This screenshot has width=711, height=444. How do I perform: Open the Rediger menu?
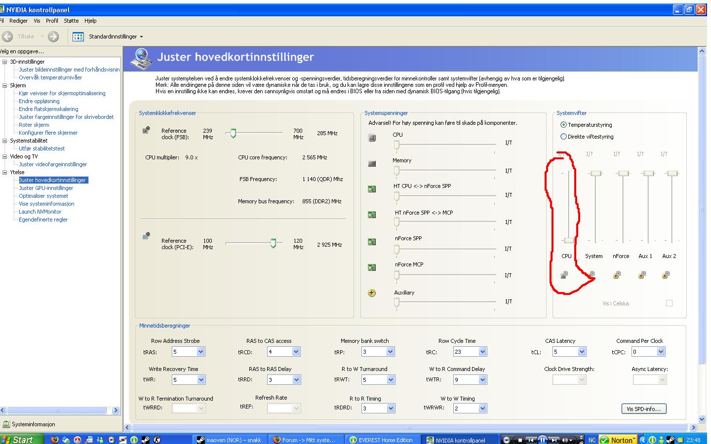pyautogui.click(x=19, y=21)
